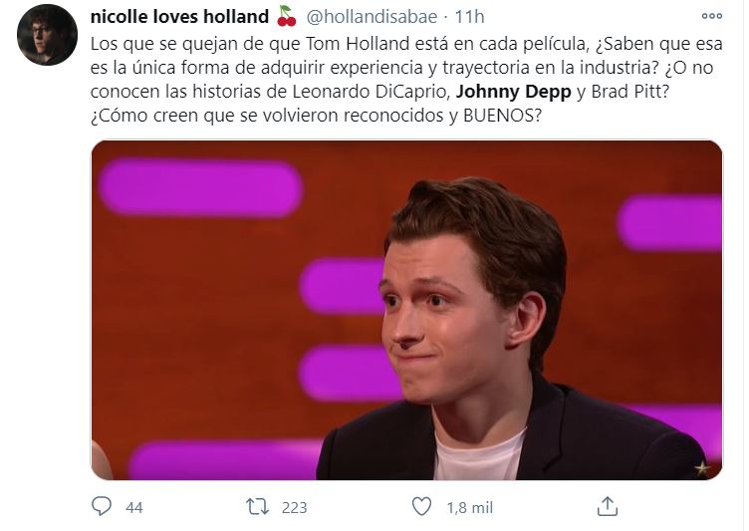
Task: Click the gold star on the image corner
Action: click(x=702, y=468)
